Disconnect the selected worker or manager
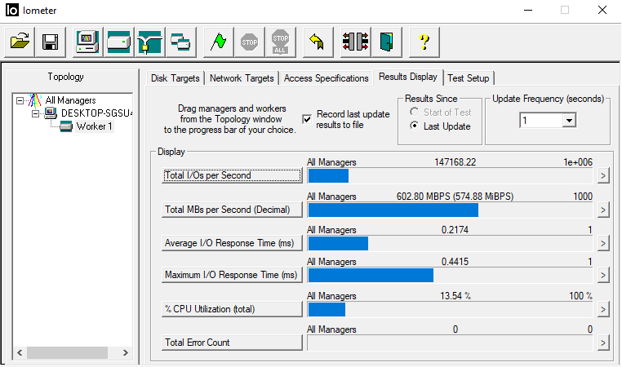The image size is (622, 367). (355, 42)
